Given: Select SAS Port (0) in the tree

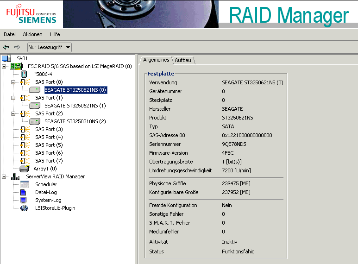Looking at the screenshot, I should 49,82.
